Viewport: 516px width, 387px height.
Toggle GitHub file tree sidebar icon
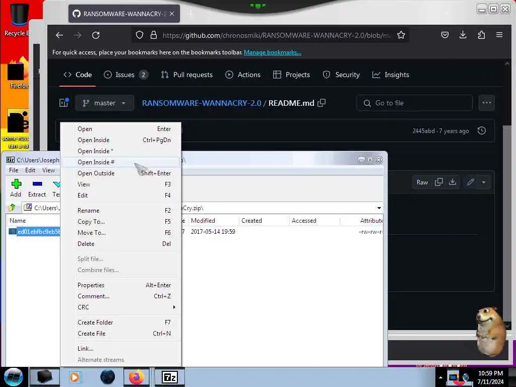coord(64,103)
